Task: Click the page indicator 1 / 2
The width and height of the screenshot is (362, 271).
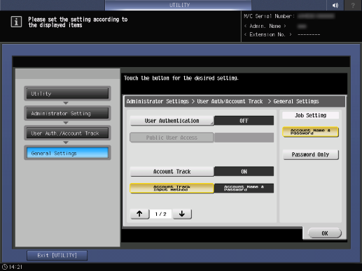Action: (x=161, y=214)
